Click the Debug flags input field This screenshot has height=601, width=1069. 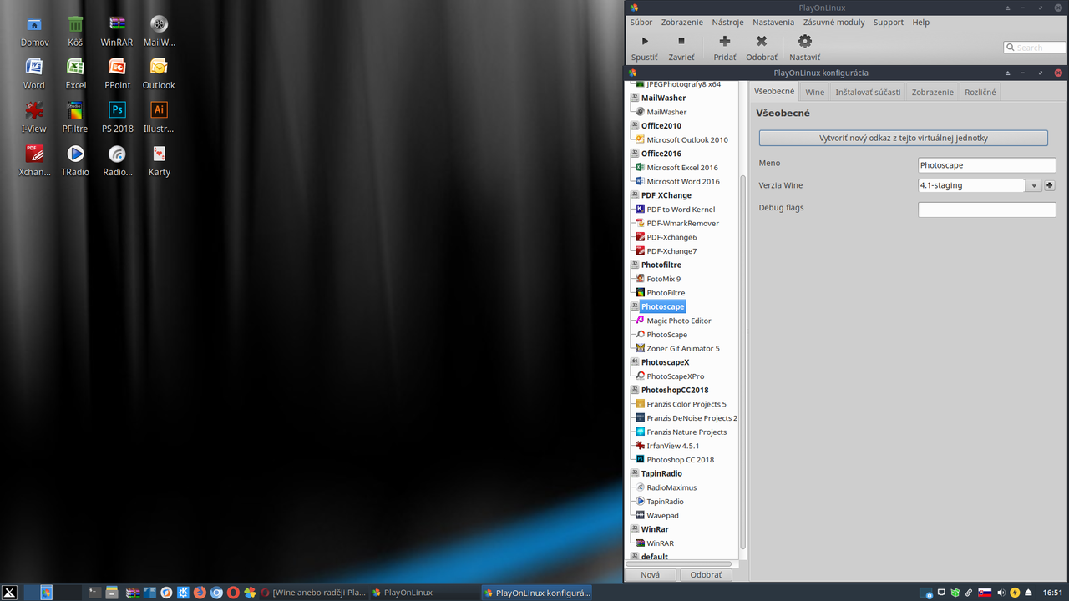pos(986,210)
